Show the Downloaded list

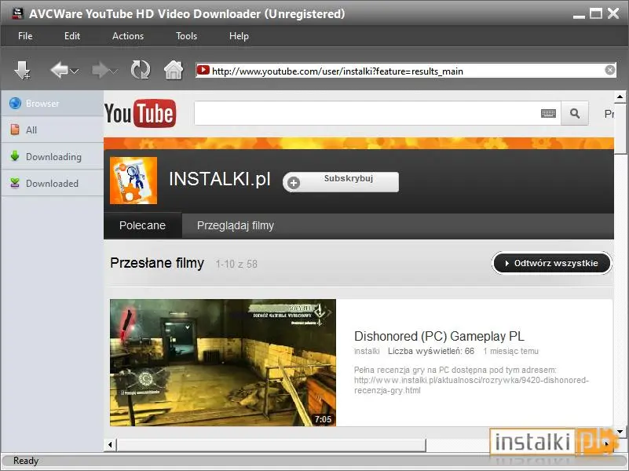pyautogui.click(x=52, y=183)
